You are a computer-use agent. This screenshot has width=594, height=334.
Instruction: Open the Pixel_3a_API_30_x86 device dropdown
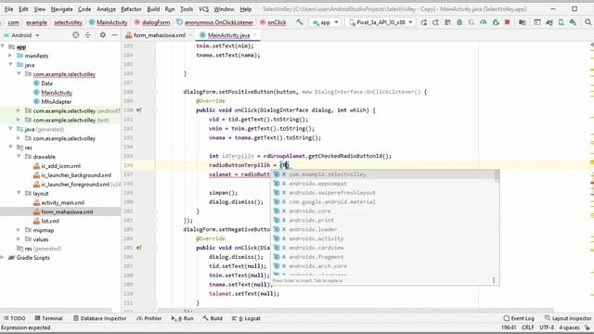pos(381,22)
